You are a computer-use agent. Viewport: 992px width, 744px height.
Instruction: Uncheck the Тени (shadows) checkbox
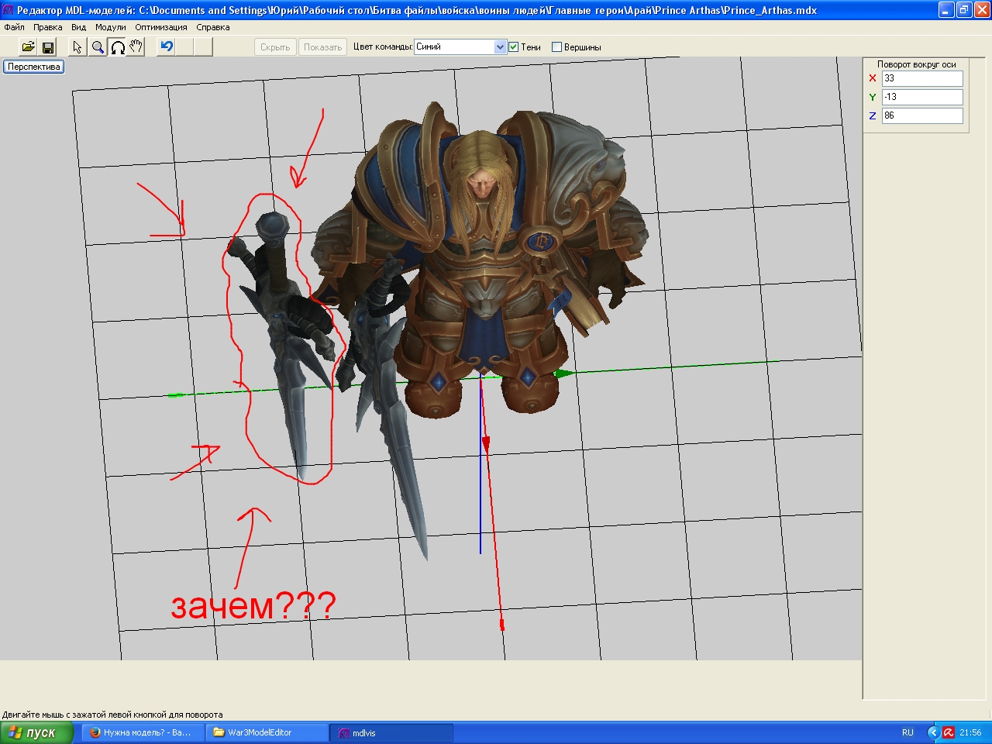click(513, 47)
